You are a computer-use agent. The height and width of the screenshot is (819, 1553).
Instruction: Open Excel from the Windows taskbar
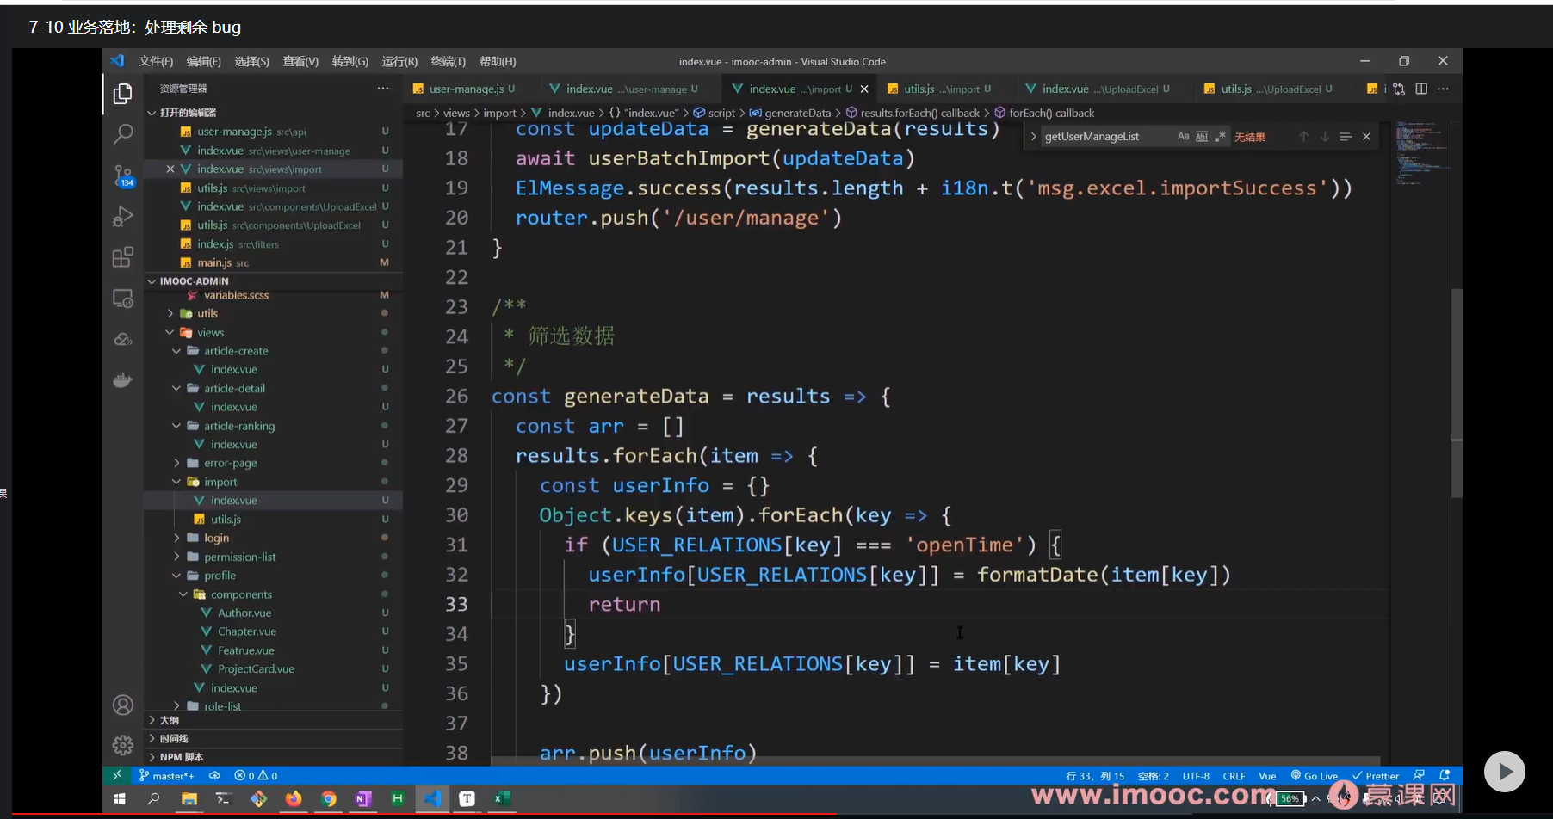point(500,798)
